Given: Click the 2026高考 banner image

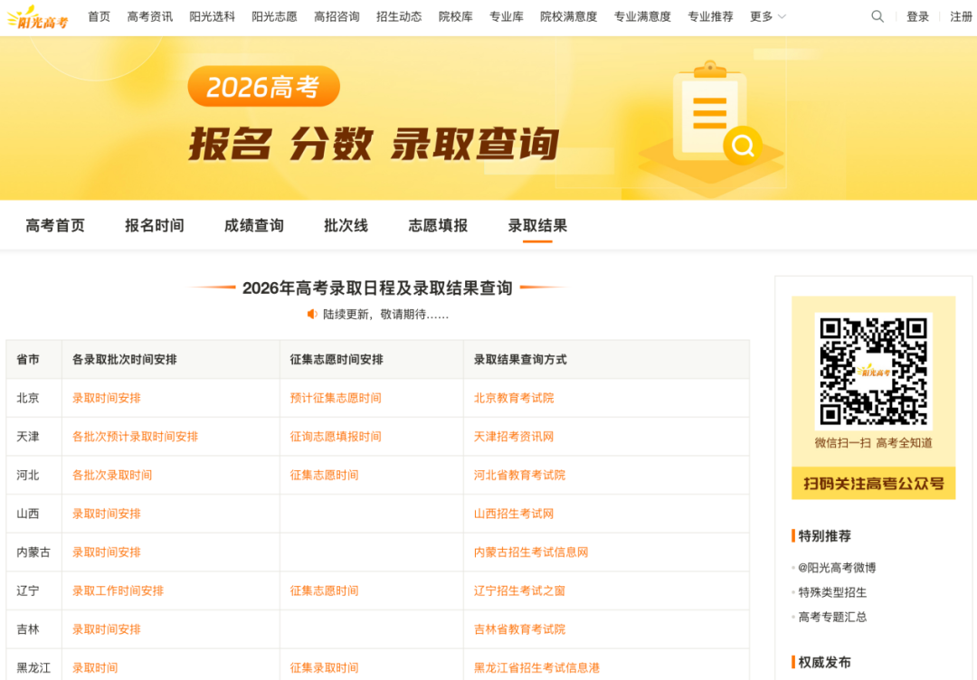Looking at the screenshot, I should point(488,118).
